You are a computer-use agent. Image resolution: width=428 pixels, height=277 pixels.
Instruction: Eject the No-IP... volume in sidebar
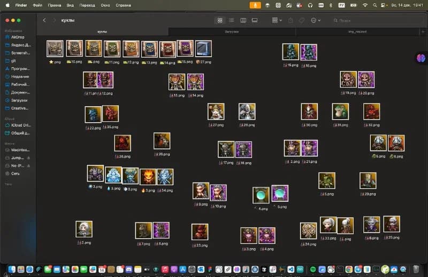28,166
